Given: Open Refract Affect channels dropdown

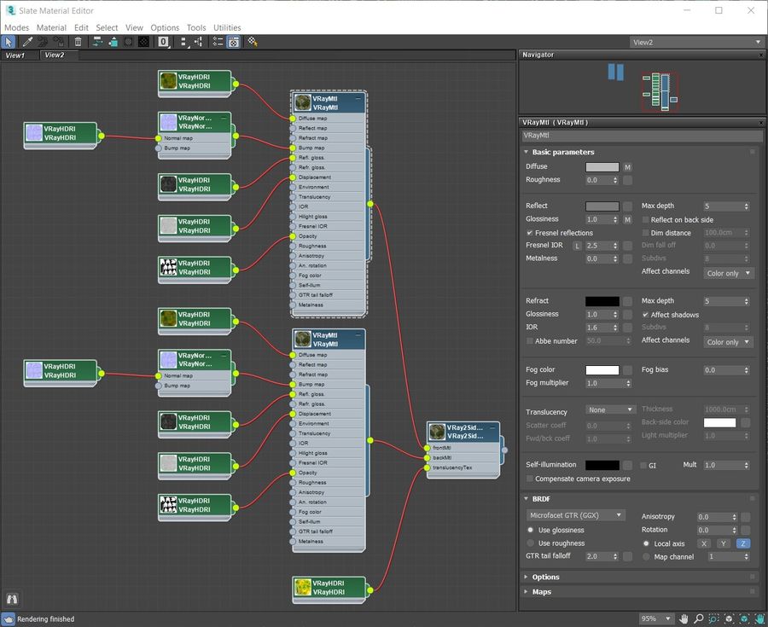Looking at the screenshot, I should click(x=729, y=341).
